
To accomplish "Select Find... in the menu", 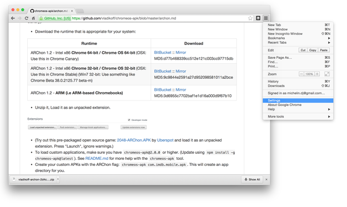I will coord(298,62).
